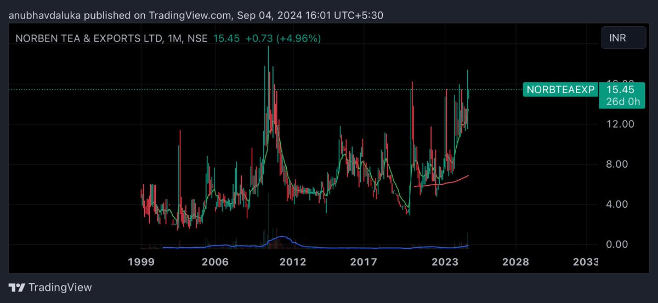The height and width of the screenshot is (303, 658).
Task: Click the 2023 time axis label
Action: click(x=445, y=262)
